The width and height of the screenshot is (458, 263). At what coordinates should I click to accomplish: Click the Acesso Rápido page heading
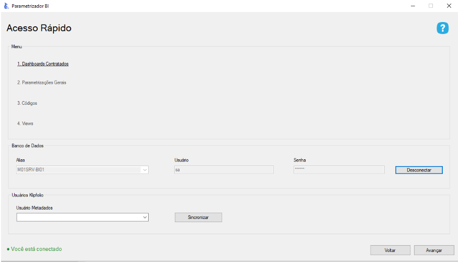pos(39,28)
